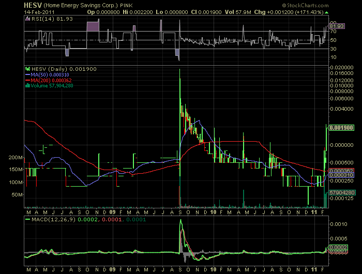The height and width of the screenshot is (274, 362).
Task: Click the 50M volume axis label
Action: (x=17, y=194)
